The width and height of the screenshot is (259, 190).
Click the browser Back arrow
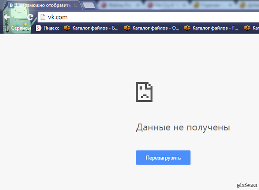click(7, 18)
